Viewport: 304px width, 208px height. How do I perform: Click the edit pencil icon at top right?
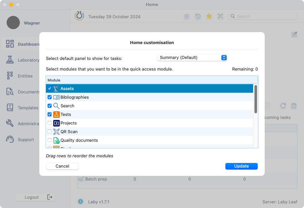294,34
